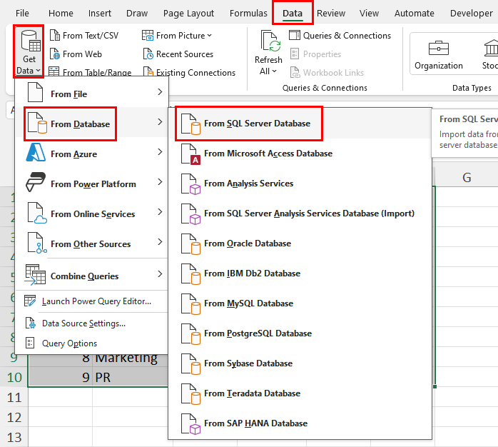Viewport: 498px width, 447px height.
Task: Click the From Web globe icon
Action: pos(55,54)
